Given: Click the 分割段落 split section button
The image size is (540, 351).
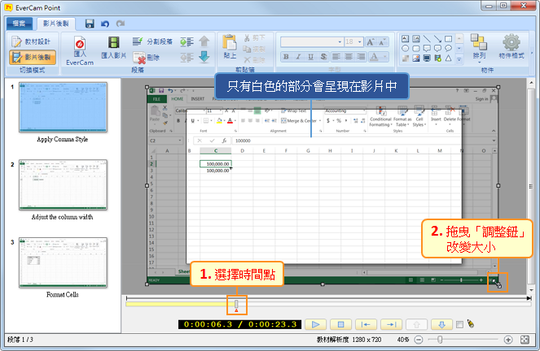Looking at the screenshot, I should (153, 41).
